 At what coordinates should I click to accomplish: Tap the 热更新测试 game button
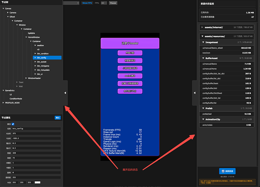coord(130,61)
